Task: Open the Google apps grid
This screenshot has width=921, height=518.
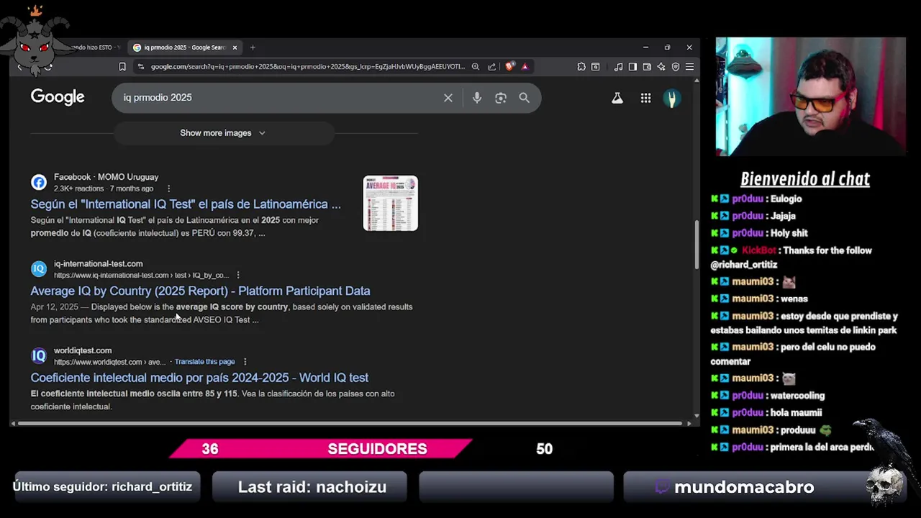Action: point(645,99)
